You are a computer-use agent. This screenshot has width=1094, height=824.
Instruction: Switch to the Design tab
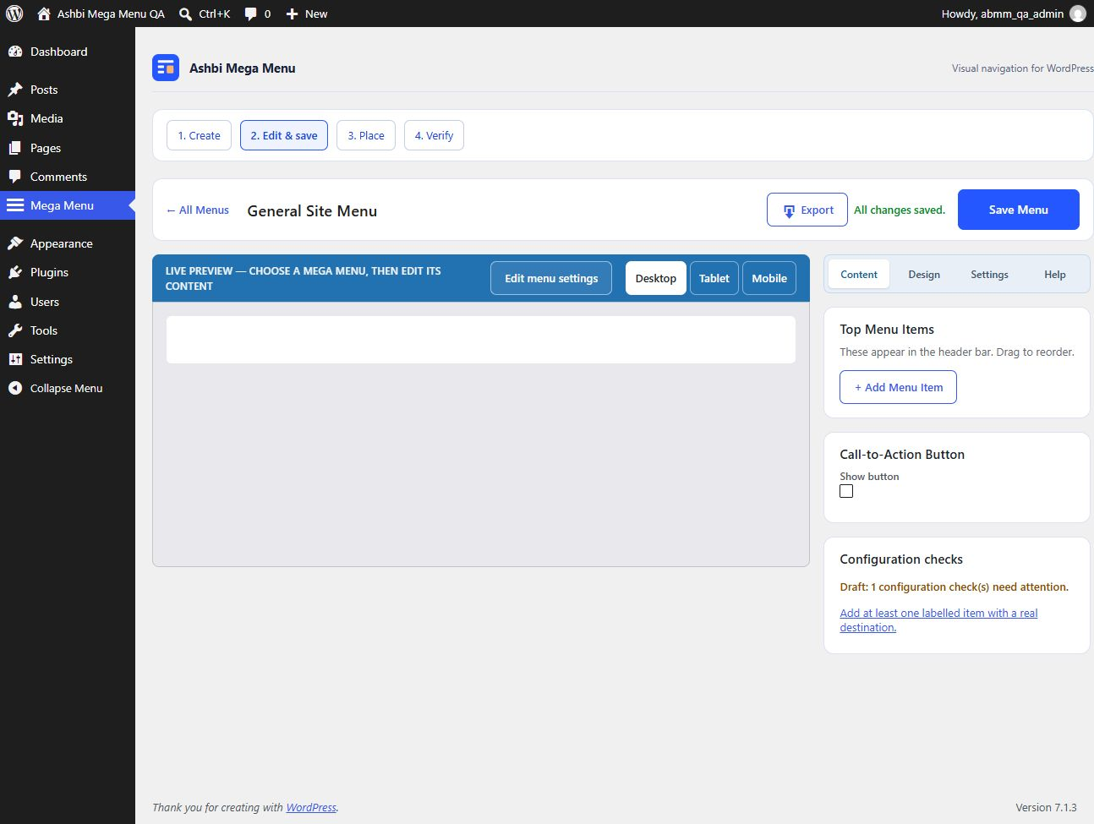924,274
